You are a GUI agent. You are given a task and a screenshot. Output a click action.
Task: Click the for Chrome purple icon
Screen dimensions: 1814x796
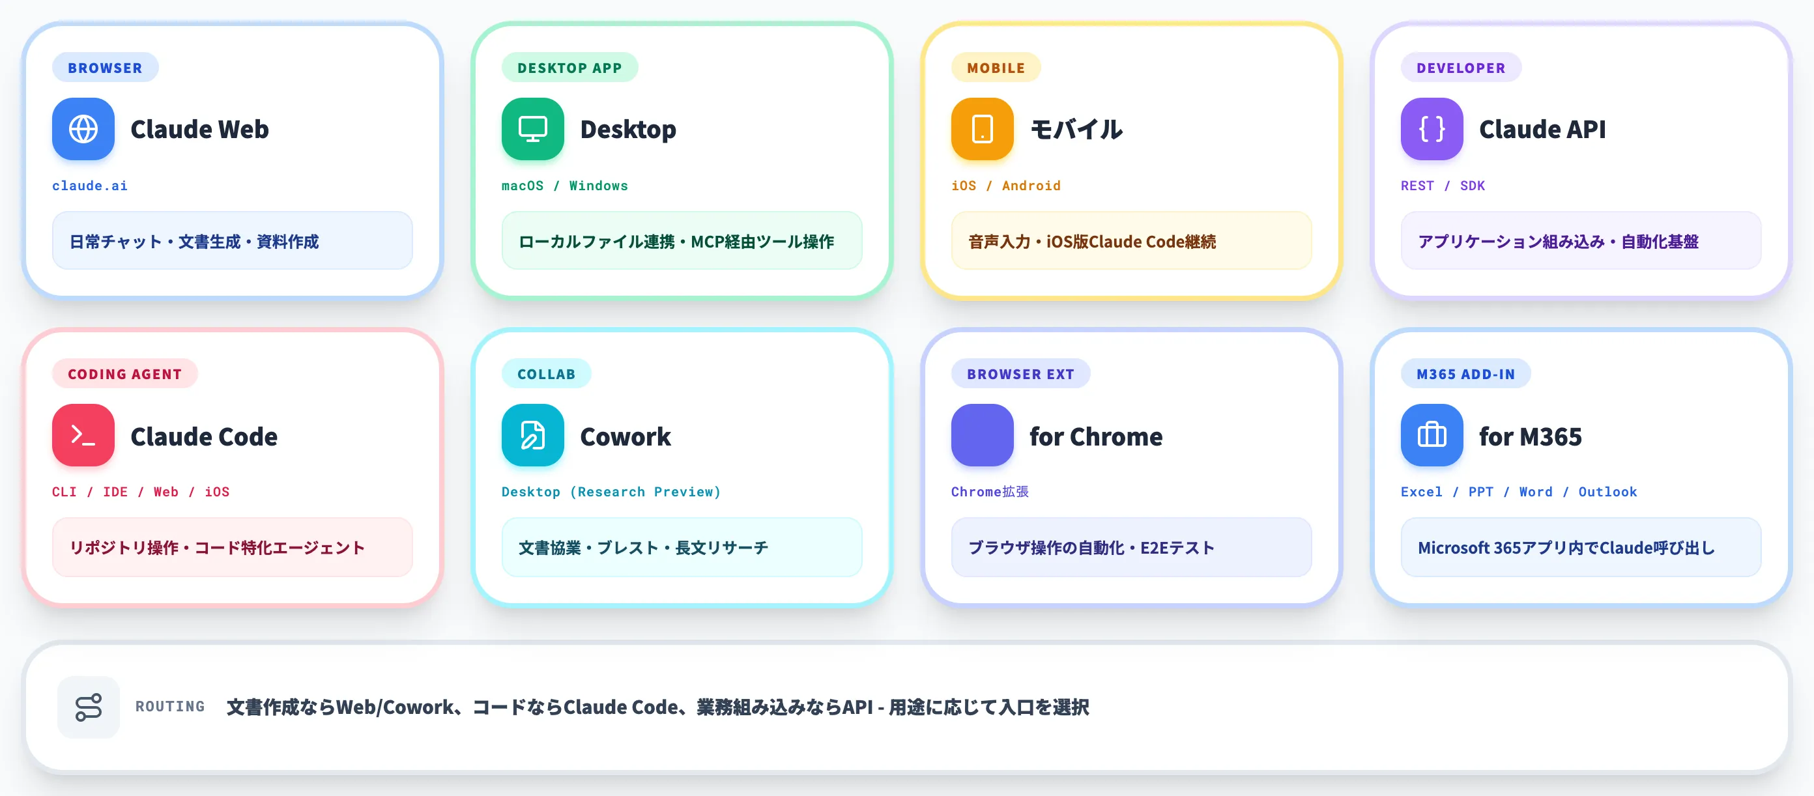click(982, 435)
